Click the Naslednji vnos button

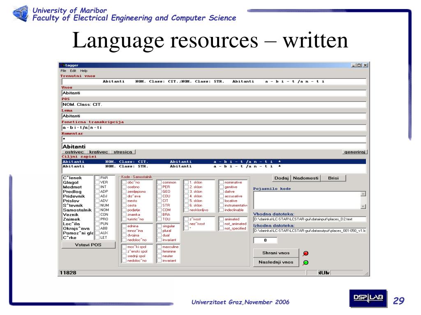pyautogui.click(x=276, y=262)
